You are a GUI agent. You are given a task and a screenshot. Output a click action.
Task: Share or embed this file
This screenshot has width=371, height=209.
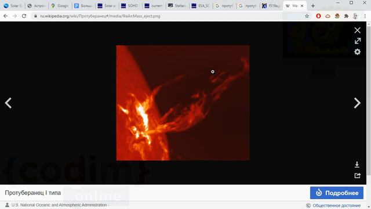click(357, 175)
